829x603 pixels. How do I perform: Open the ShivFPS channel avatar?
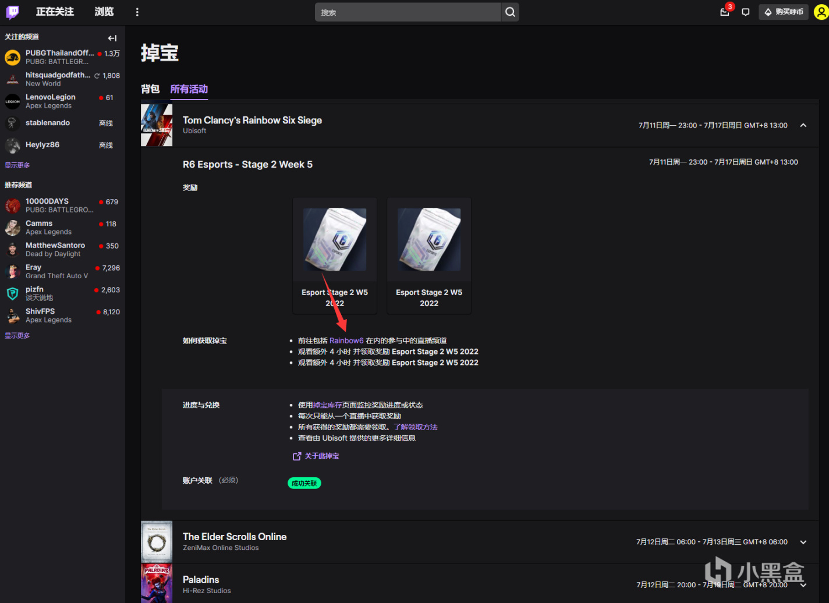coord(13,315)
